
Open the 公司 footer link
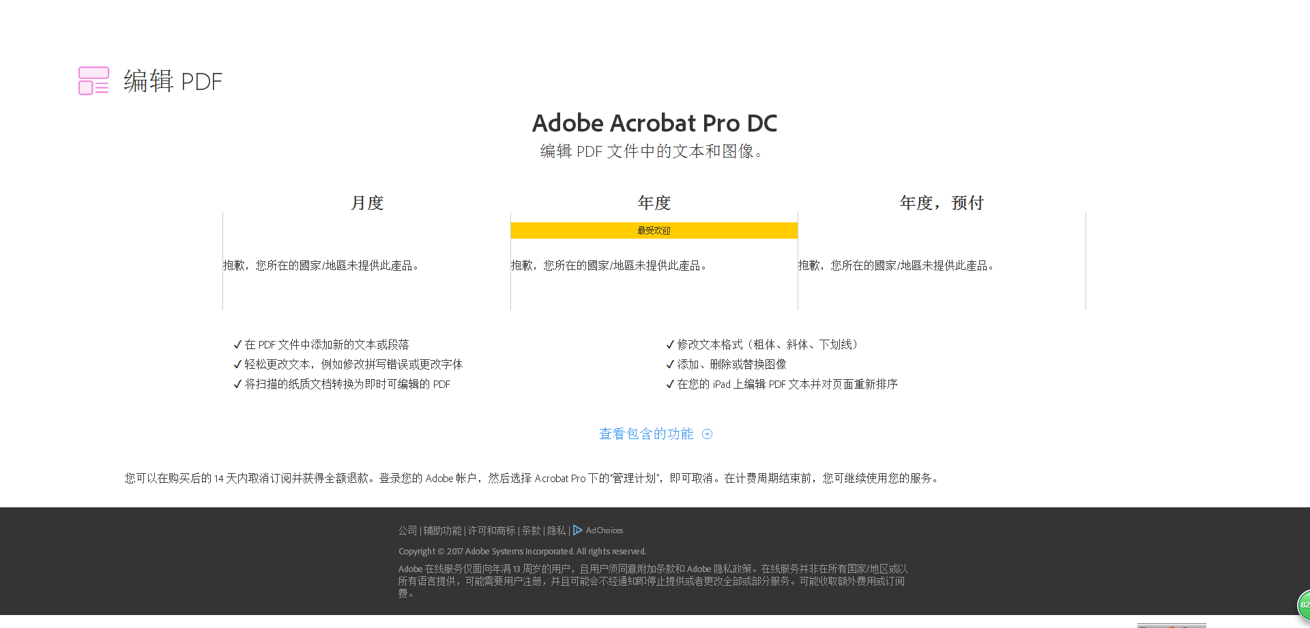[407, 530]
